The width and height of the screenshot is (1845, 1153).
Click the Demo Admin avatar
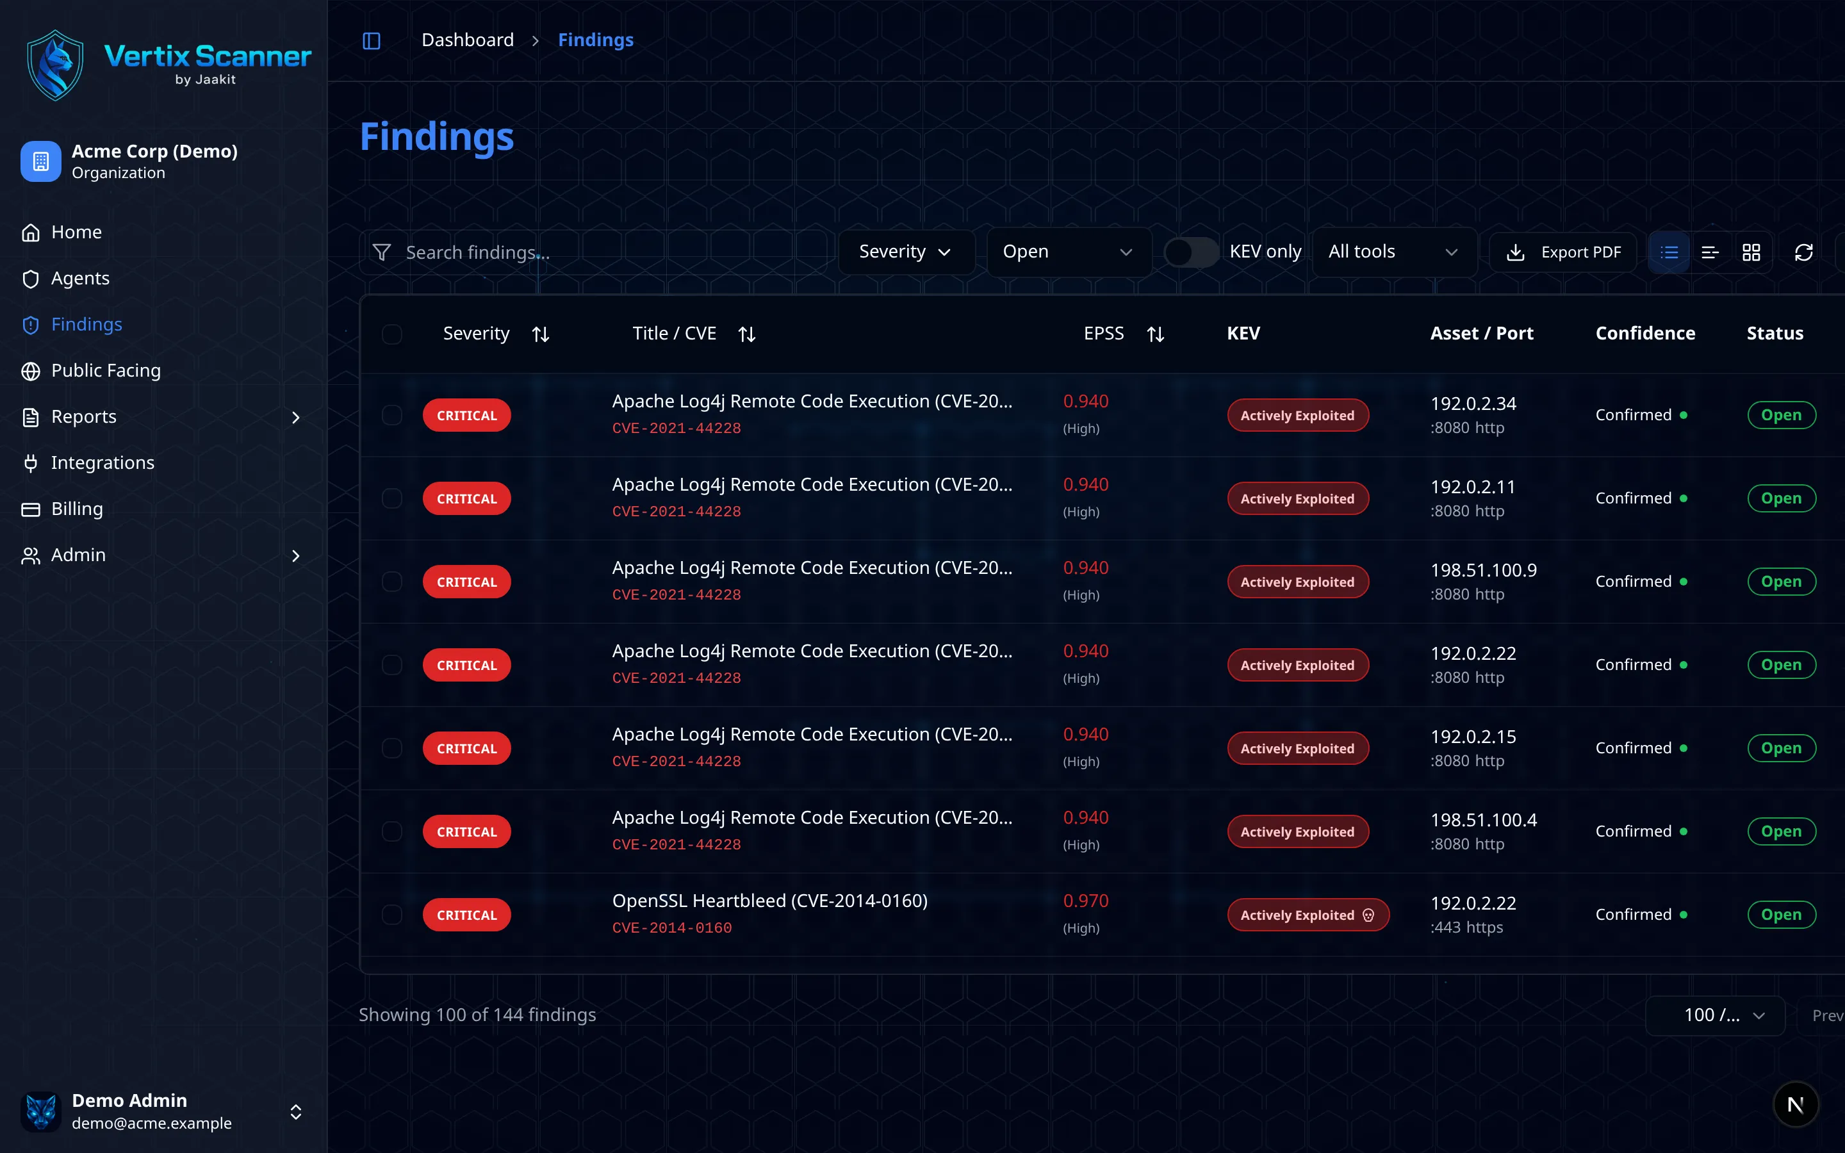click(40, 1111)
